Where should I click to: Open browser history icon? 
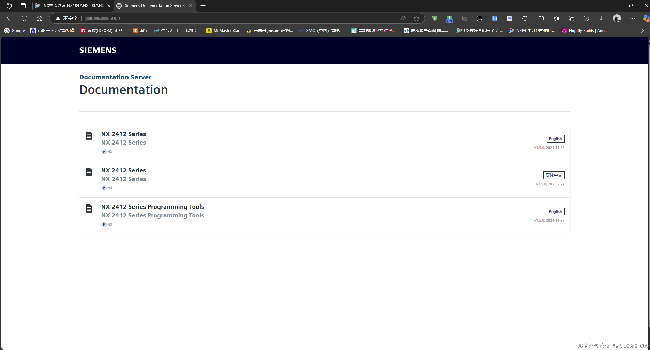coord(586,18)
